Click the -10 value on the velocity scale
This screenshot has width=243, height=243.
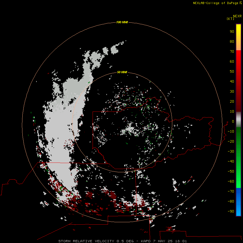click(231, 131)
